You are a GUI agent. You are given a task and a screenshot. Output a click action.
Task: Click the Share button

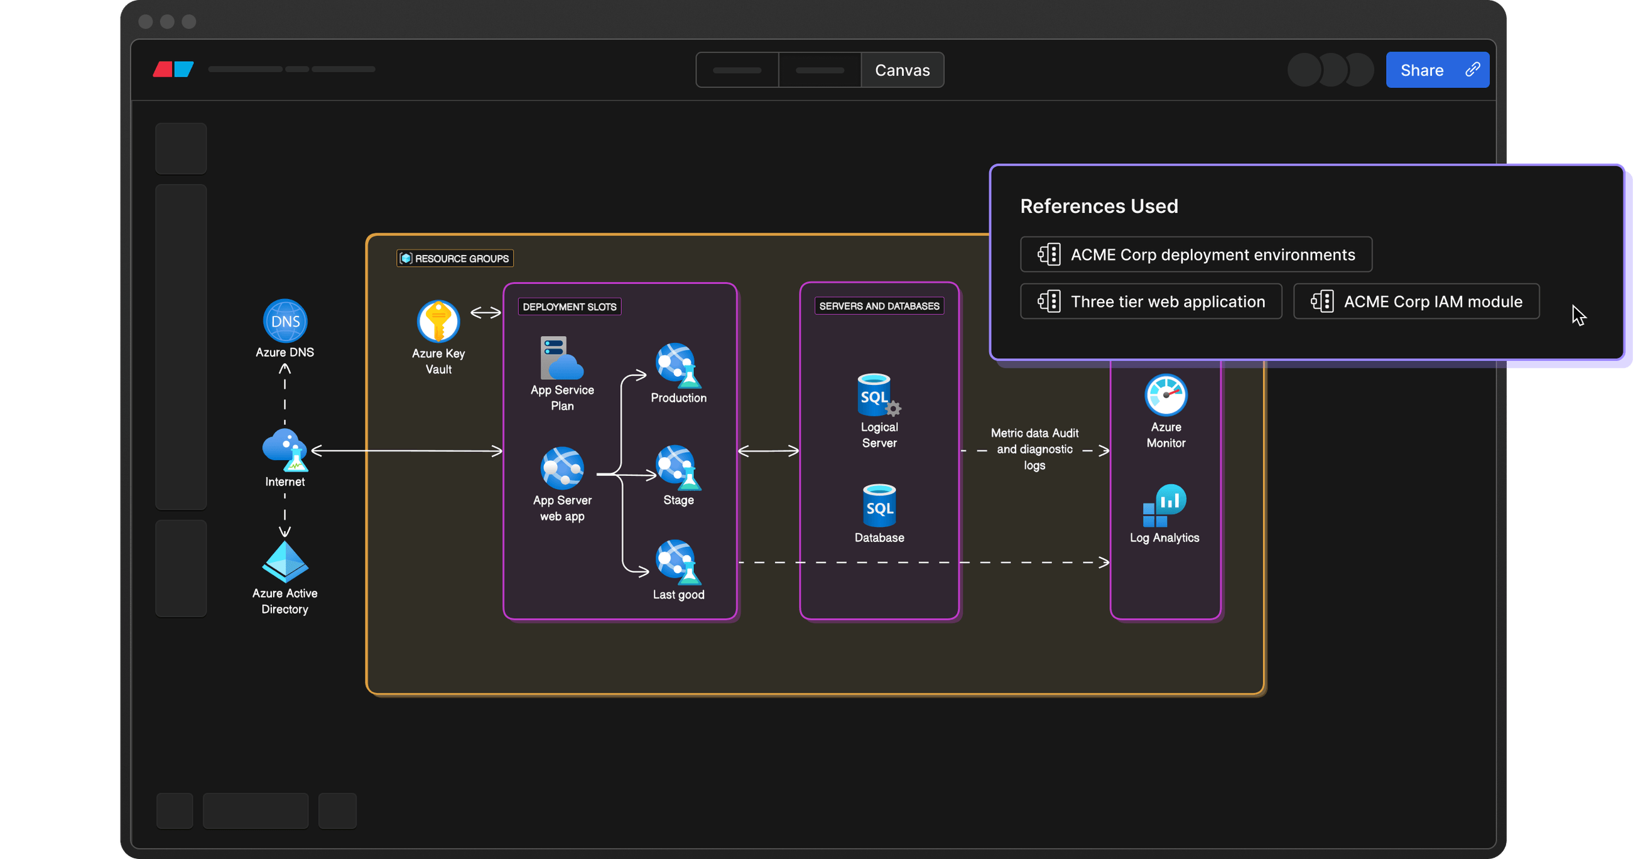coord(1437,70)
